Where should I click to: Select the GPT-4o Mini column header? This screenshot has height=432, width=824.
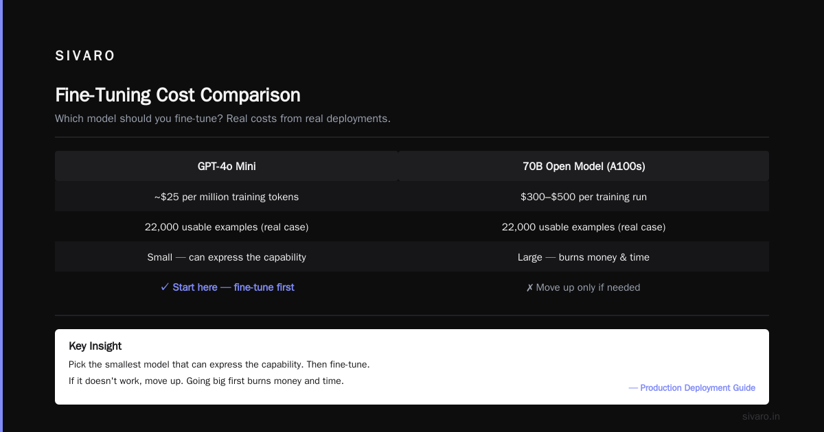pyautogui.click(x=227, y=166)
